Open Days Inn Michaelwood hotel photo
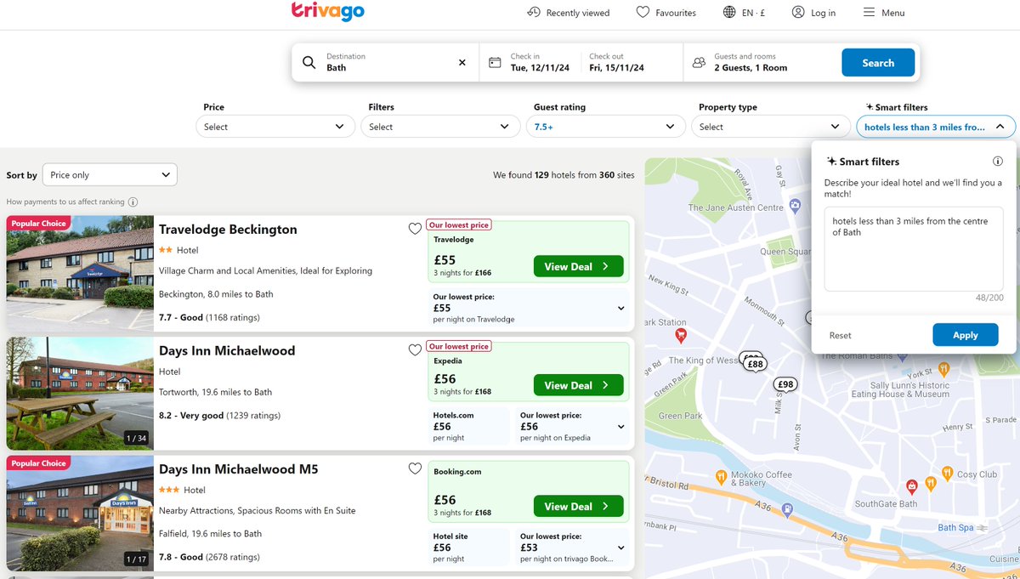This screenshot has height=579, width=1020. click(80, 394)
